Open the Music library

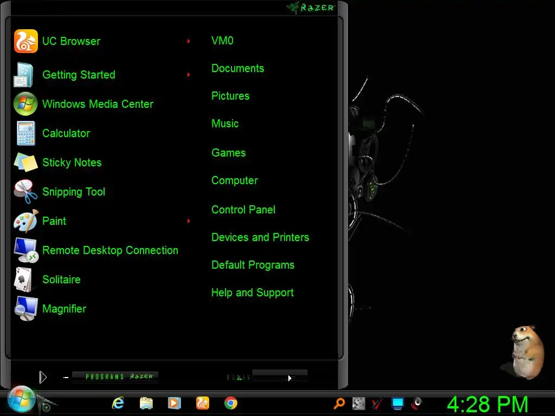225,123
